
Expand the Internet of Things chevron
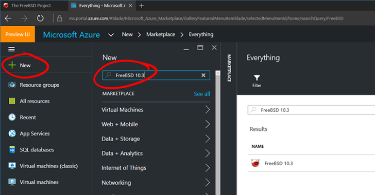point(208,168)
